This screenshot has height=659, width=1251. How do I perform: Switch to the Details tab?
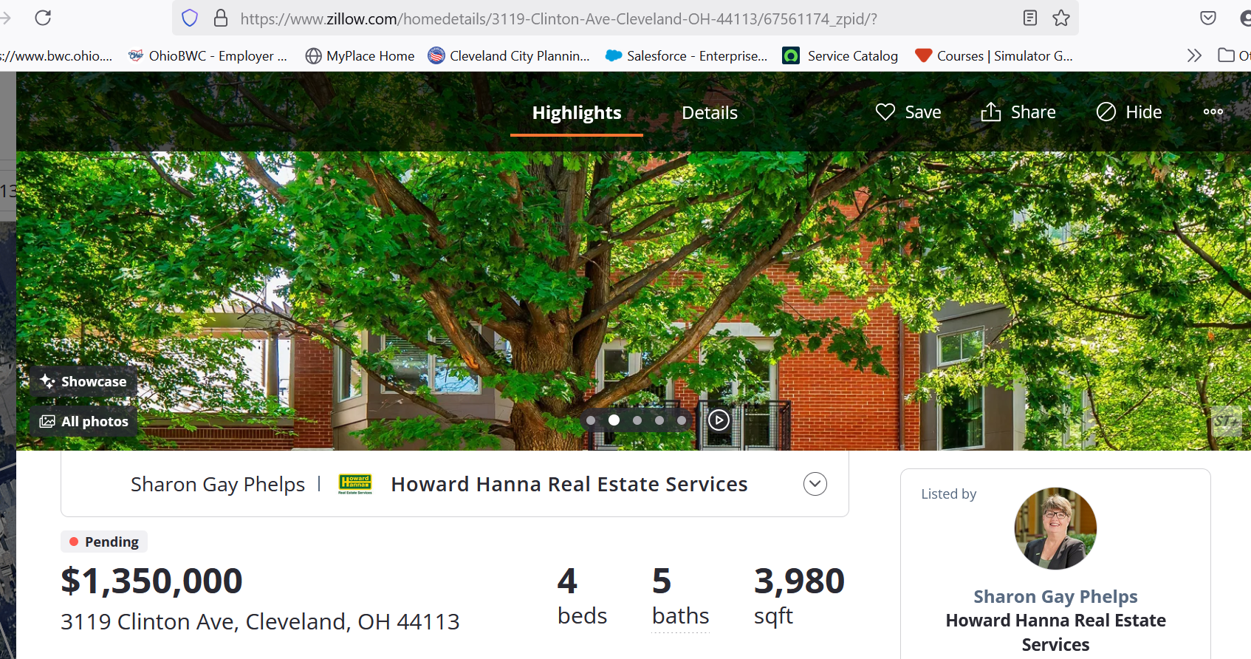pyautogui.click(x=710, y=113)
